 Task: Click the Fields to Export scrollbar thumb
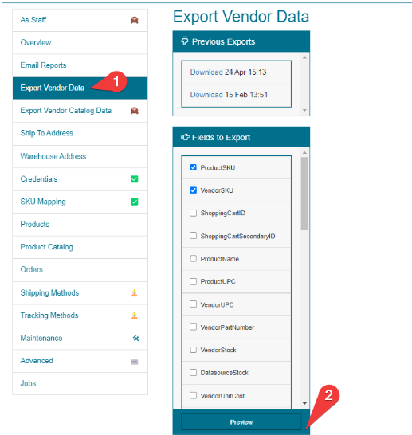(x=304, y=194)
